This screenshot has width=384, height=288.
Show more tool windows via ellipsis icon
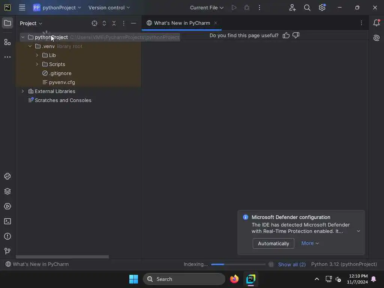tap(7, 57)
